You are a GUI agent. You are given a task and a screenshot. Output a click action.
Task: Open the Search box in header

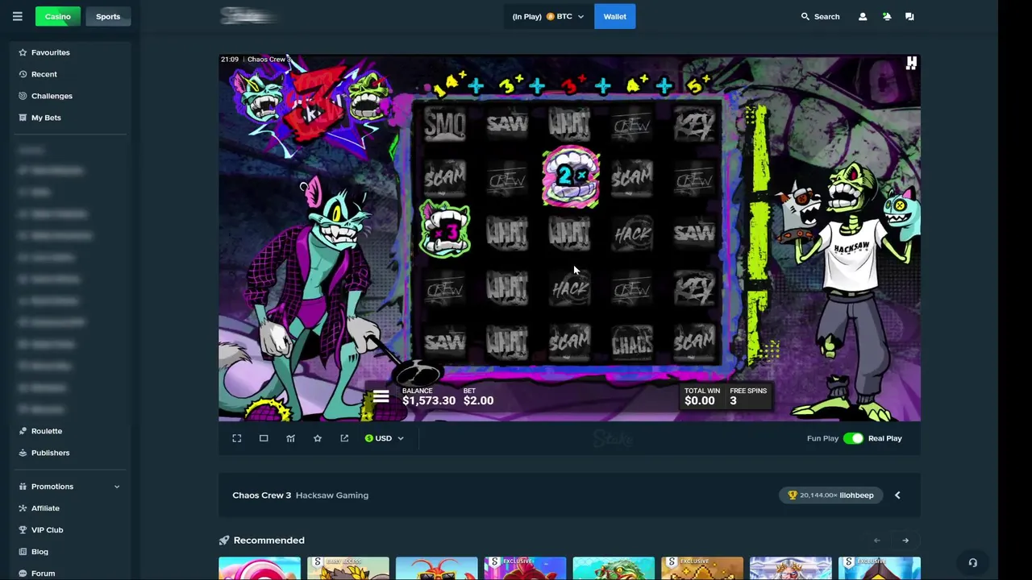click(x=820, y=16)
